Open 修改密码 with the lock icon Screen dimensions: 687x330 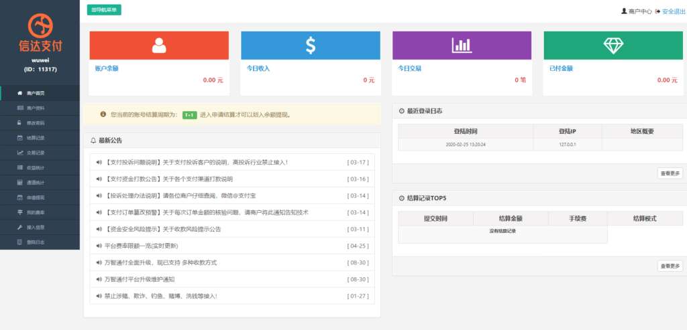coord(40,122)
